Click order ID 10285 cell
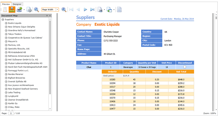Image resolution: width=218 pixels, height=118 pixels. coord(112,80)
